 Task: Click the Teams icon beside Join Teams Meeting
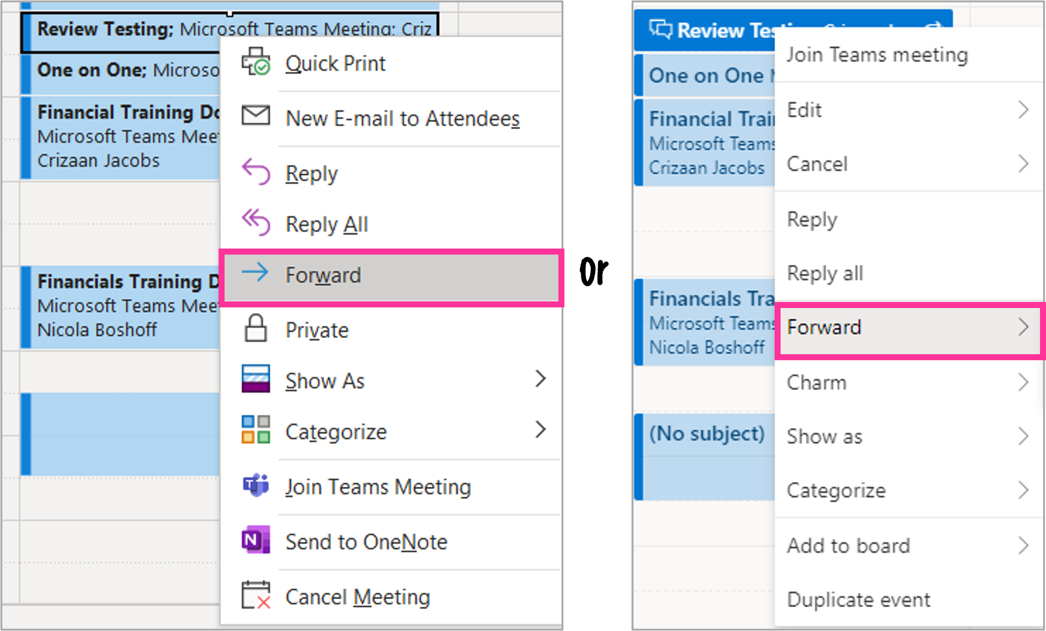pos(256,485)
